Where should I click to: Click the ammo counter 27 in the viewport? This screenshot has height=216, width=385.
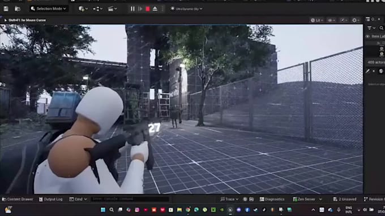(154, 127)
